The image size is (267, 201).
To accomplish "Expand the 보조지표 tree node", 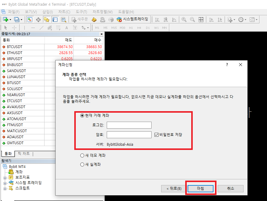I will (x=5, y=178).
